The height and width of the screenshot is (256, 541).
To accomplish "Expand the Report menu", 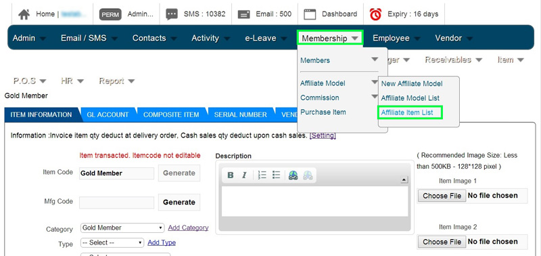I will tap(116, 81).
